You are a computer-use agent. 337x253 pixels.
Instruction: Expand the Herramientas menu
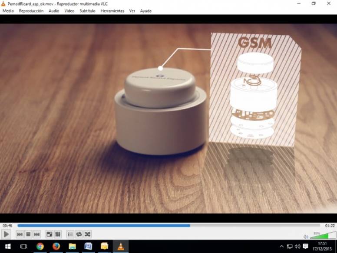112,11
